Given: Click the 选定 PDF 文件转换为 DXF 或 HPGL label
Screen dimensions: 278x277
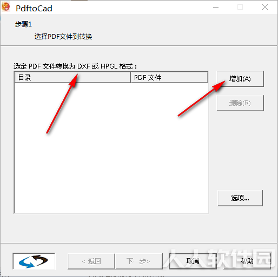Looking at the screenshot, I should coord(75,66).
